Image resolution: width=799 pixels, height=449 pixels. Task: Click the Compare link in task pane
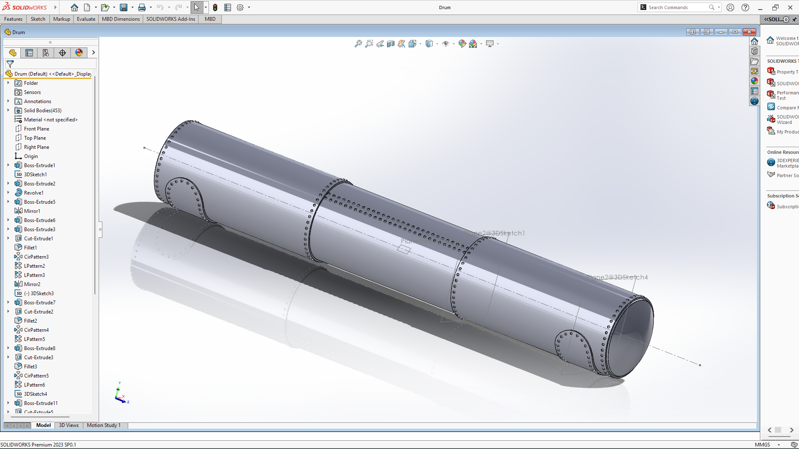tap(786, 108)
